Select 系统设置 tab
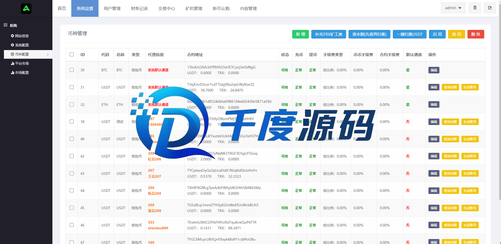The width and height of the screenshot is (501, 244). (85, 8)
